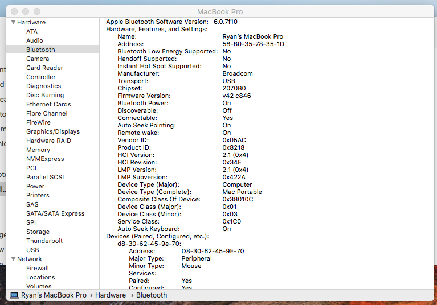This screenshot has height=305, width=437.
Task: Select Fibre Channel in the sidebar
Action: (47, 114)
